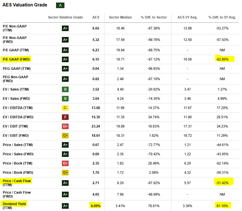Click the P/E GAAP (FWD) metric label

[x=16, y=59]
